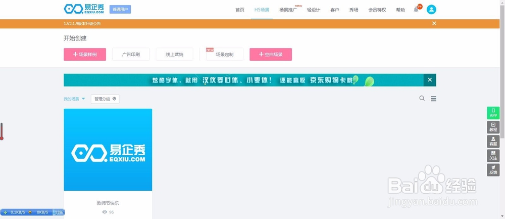This screenshot has height=219, width=505.
Task: Open 客户 menu item
Action: (x=335, y=10)
